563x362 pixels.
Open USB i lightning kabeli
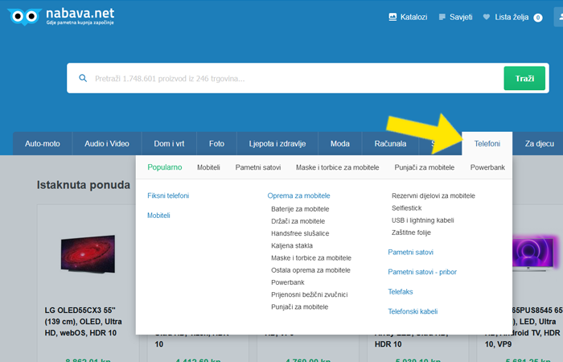[x=422, y=220]
